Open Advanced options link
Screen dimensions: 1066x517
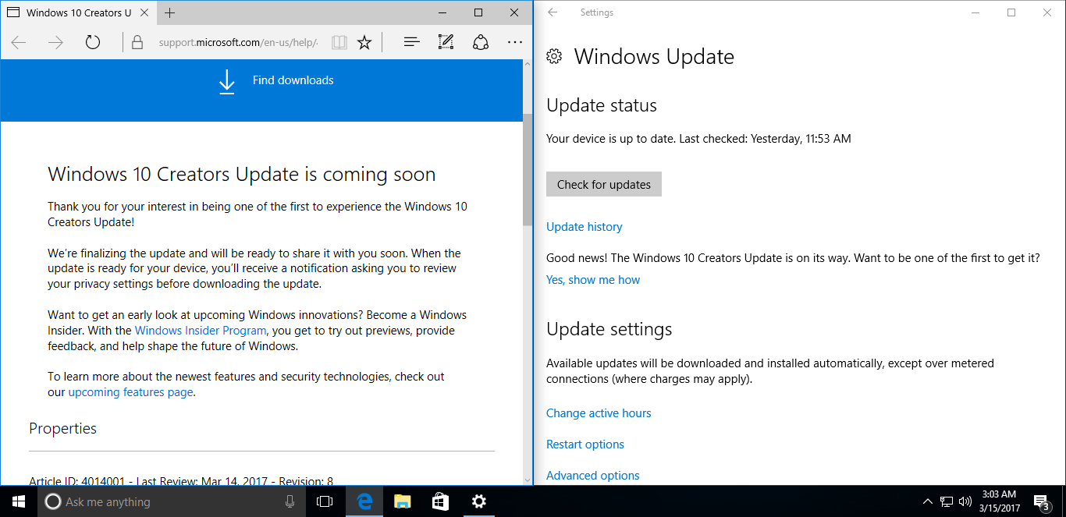click(x=593, y=476)
